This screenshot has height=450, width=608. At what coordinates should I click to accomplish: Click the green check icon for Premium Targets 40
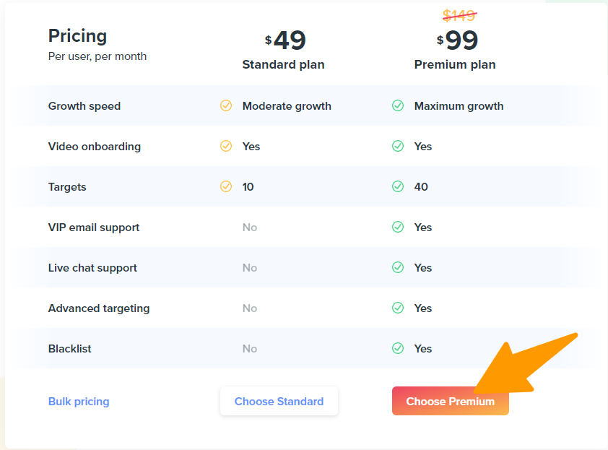tap(398, 186)
